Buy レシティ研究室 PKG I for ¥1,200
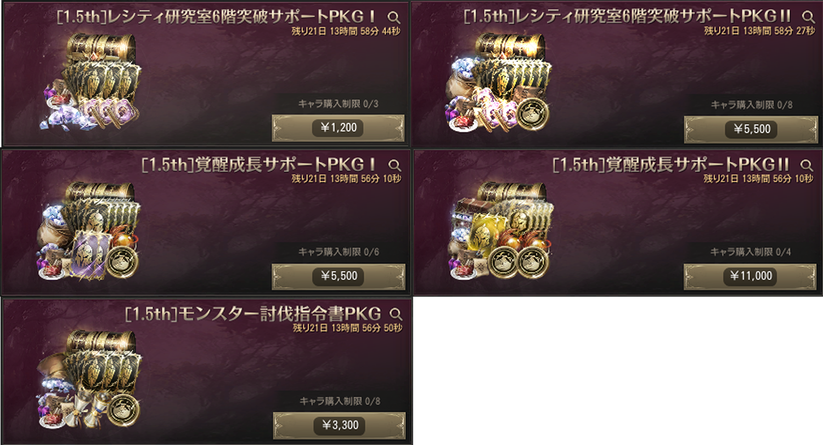This screenshot has height=445, width=823. coord(338,128)
